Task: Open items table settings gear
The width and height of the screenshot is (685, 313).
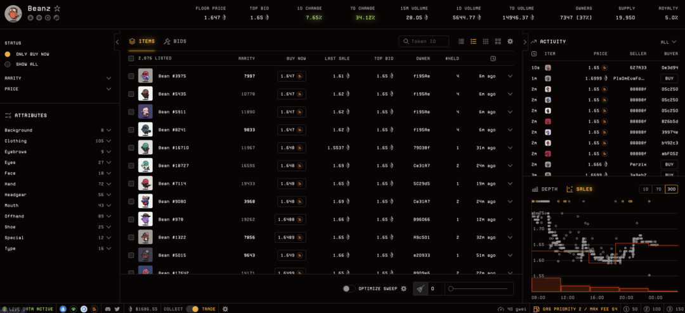Action: [510, 41]
